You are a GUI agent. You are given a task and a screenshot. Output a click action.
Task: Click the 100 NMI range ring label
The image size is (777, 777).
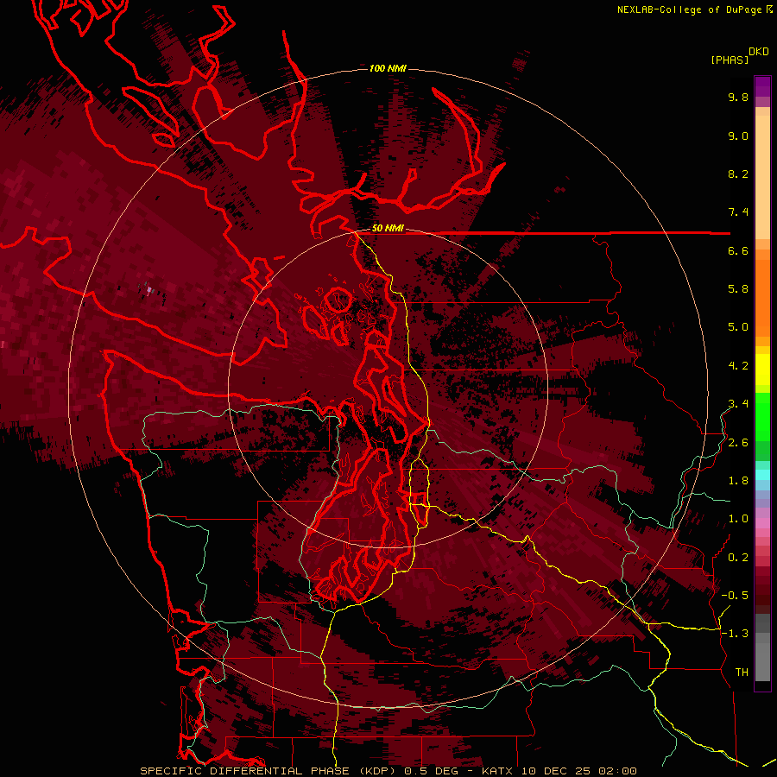click(x=388, y=68)
